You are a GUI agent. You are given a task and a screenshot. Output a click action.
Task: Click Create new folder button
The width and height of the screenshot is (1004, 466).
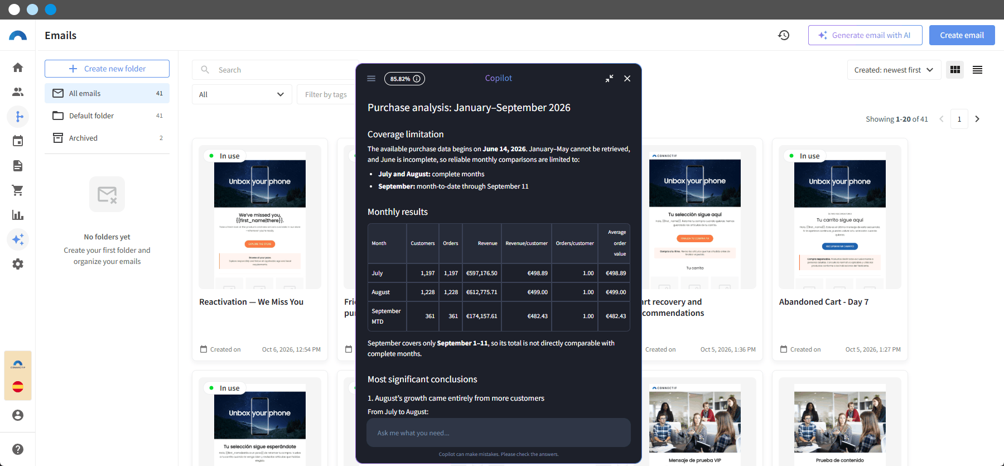point(107,69)
